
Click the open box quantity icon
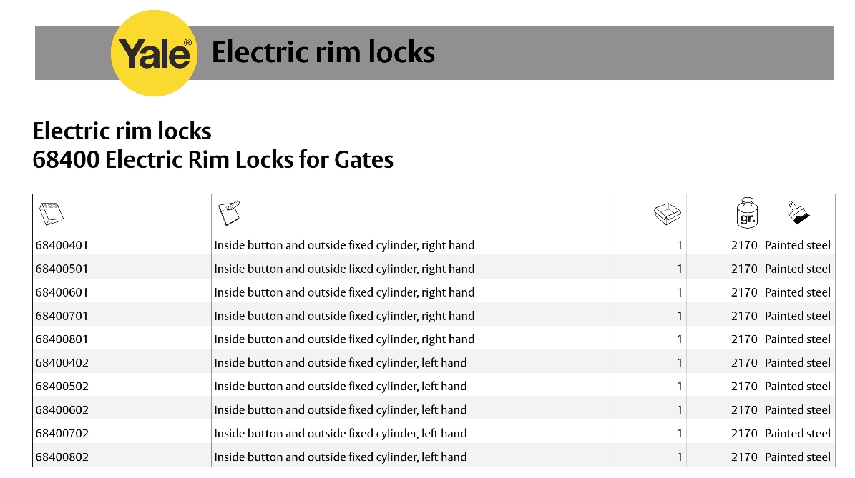(668, 213)
